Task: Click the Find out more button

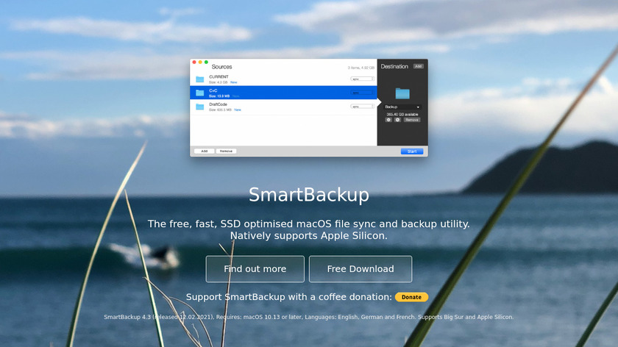Action: pos(255,269)
